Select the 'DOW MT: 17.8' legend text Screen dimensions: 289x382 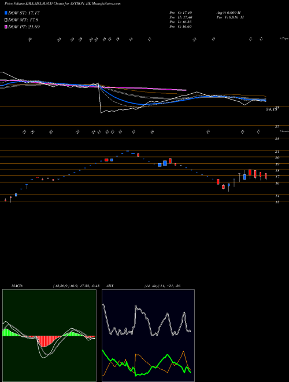pos(23,20)
